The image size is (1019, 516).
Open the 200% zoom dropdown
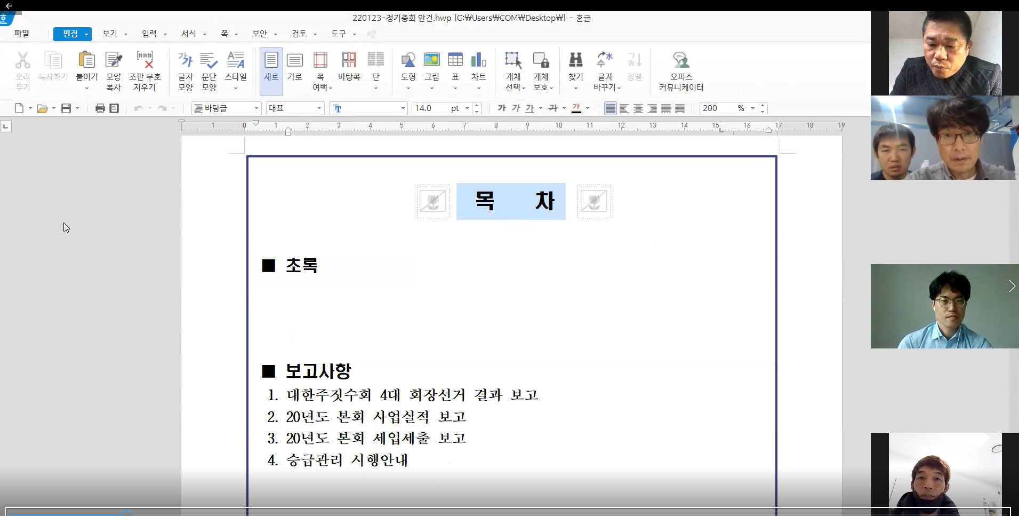click(x=753, y=108)
